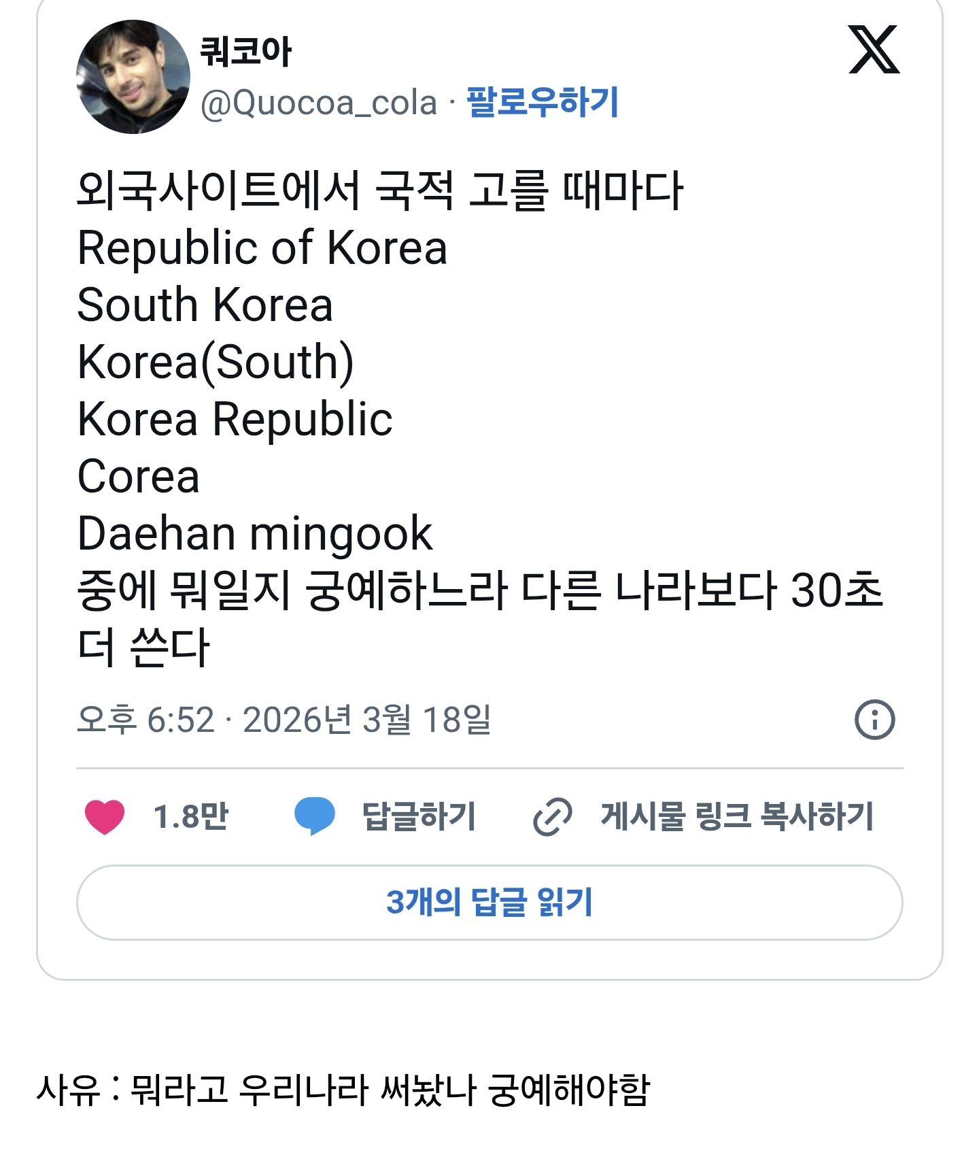Open the tweet info circle icon

[874, 720]
